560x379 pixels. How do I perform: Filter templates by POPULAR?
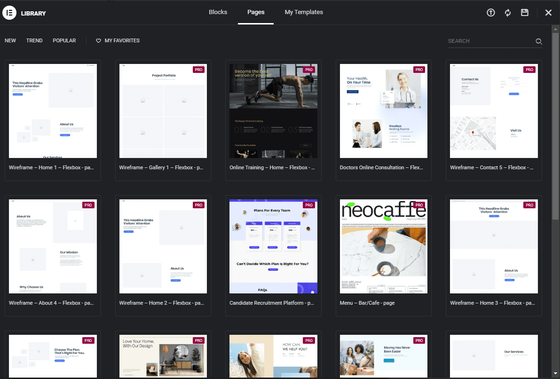(64, 41)
